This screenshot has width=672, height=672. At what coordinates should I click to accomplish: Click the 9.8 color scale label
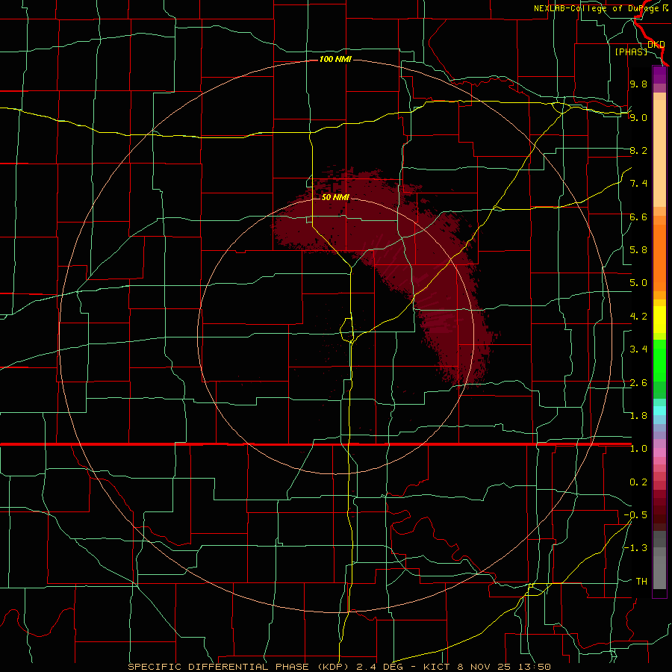[638, 84]
